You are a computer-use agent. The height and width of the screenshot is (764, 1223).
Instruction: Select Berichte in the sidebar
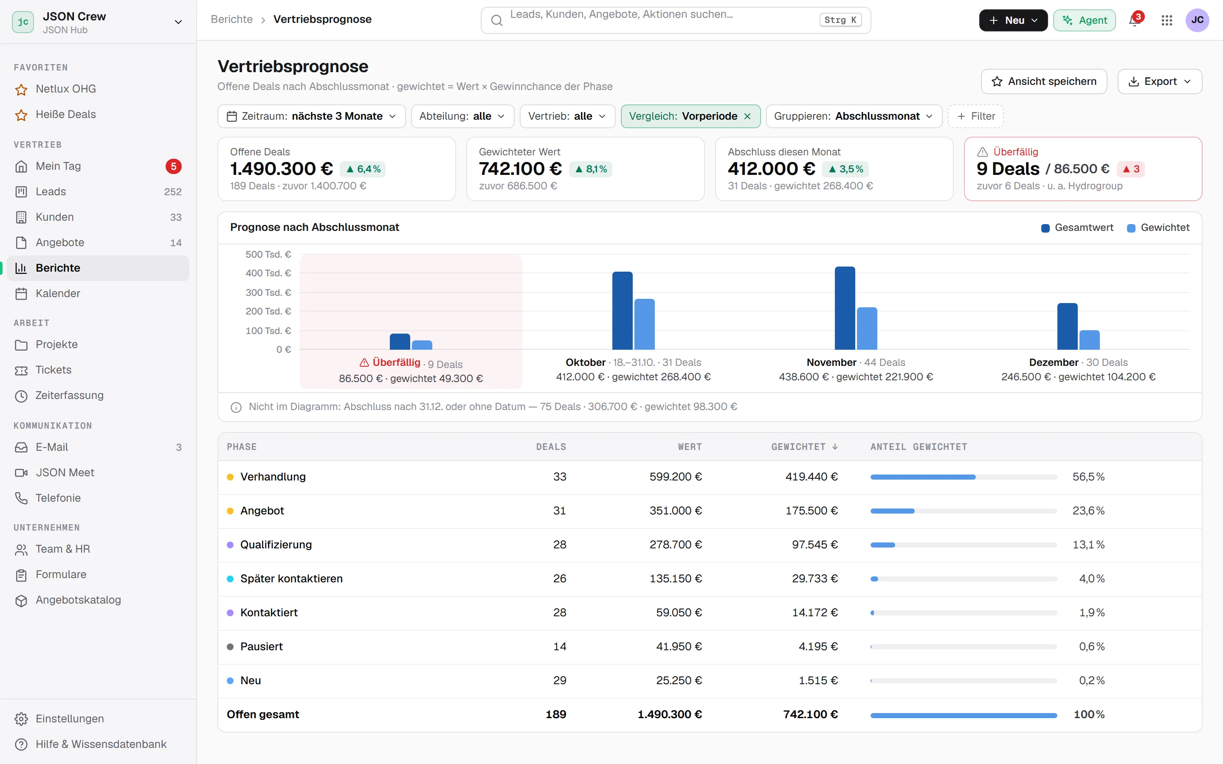click(x=98, y=268)
